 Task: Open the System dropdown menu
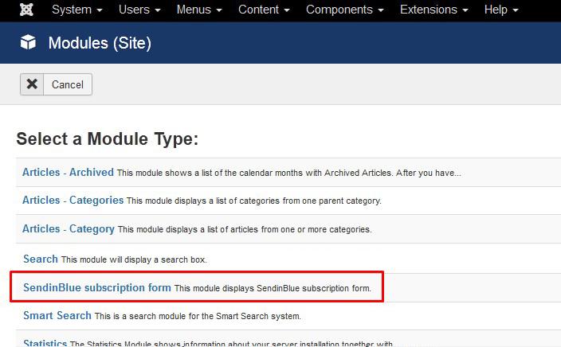click(76, 10)
